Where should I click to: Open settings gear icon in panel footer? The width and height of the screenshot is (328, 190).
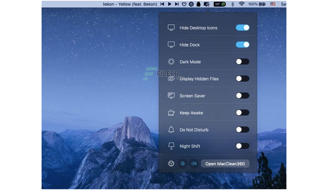[171, 163]
